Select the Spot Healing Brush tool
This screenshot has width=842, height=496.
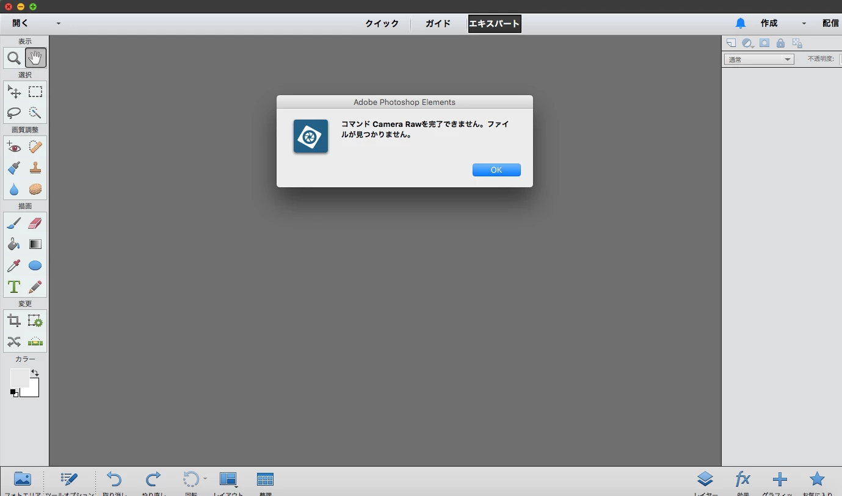click(35, 147)
